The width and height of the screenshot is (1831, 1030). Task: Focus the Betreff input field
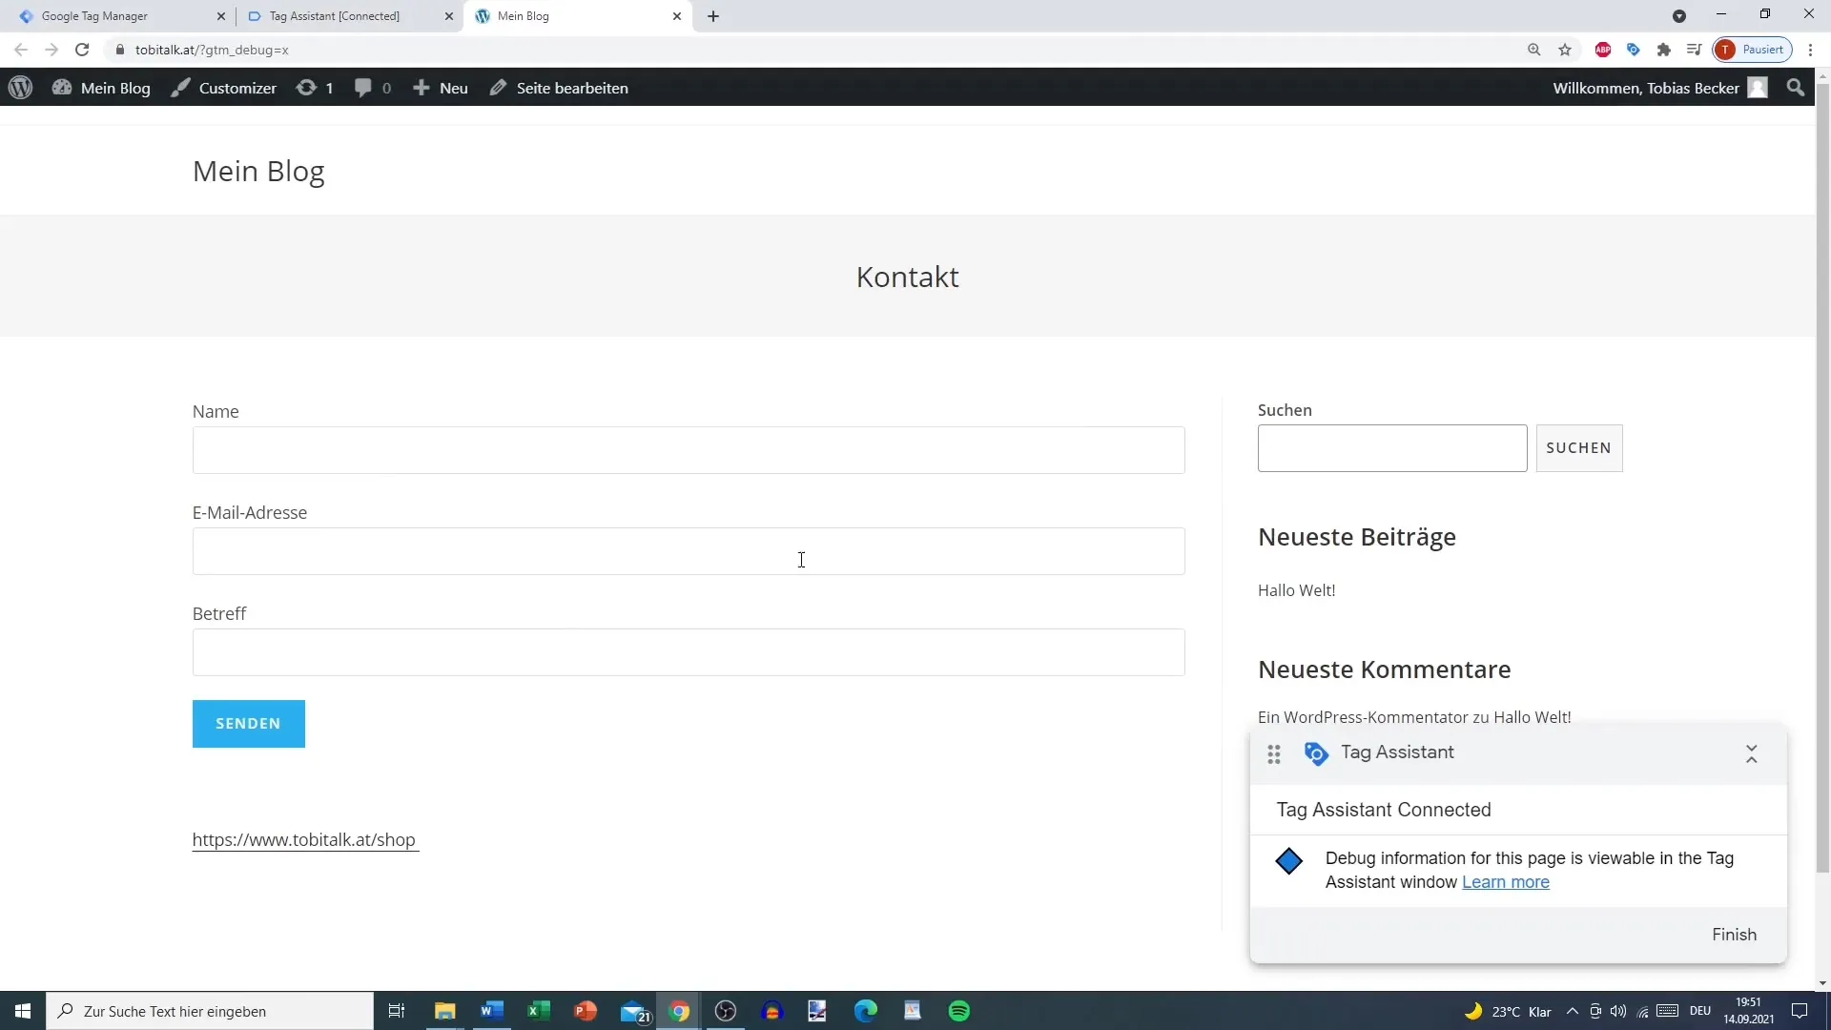click(689, 652)
